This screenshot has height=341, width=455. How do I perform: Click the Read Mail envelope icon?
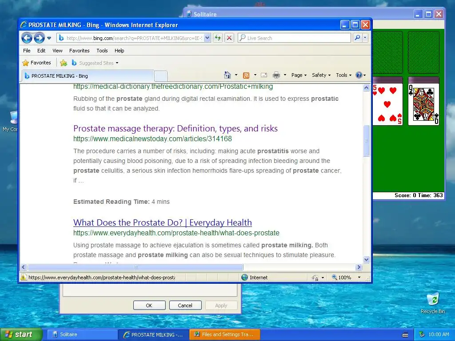point(264,75)
